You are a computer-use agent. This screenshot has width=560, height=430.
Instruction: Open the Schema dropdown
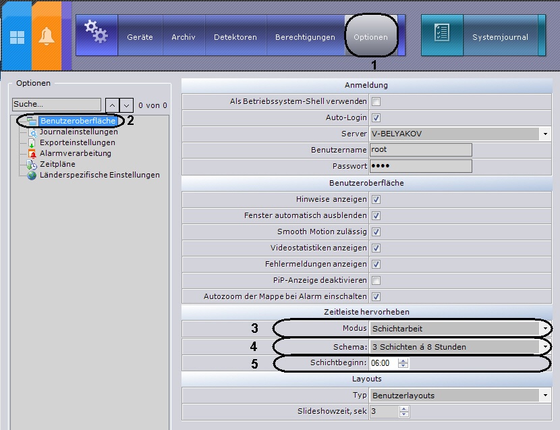[460, 347]
